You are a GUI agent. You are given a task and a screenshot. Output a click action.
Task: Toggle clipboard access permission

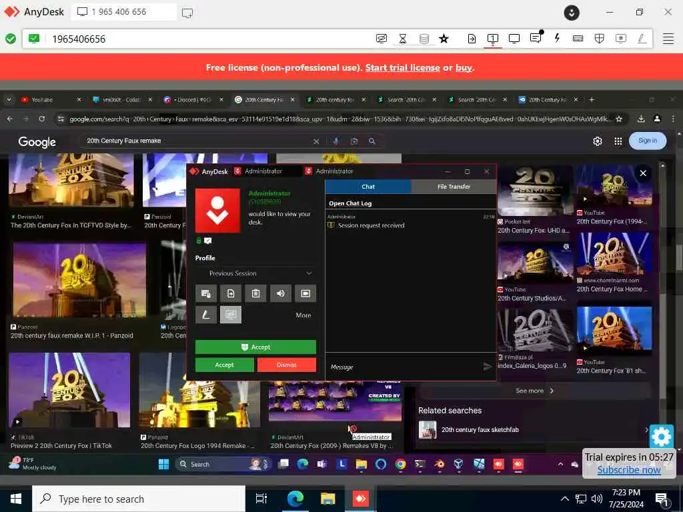click(255, 293)
